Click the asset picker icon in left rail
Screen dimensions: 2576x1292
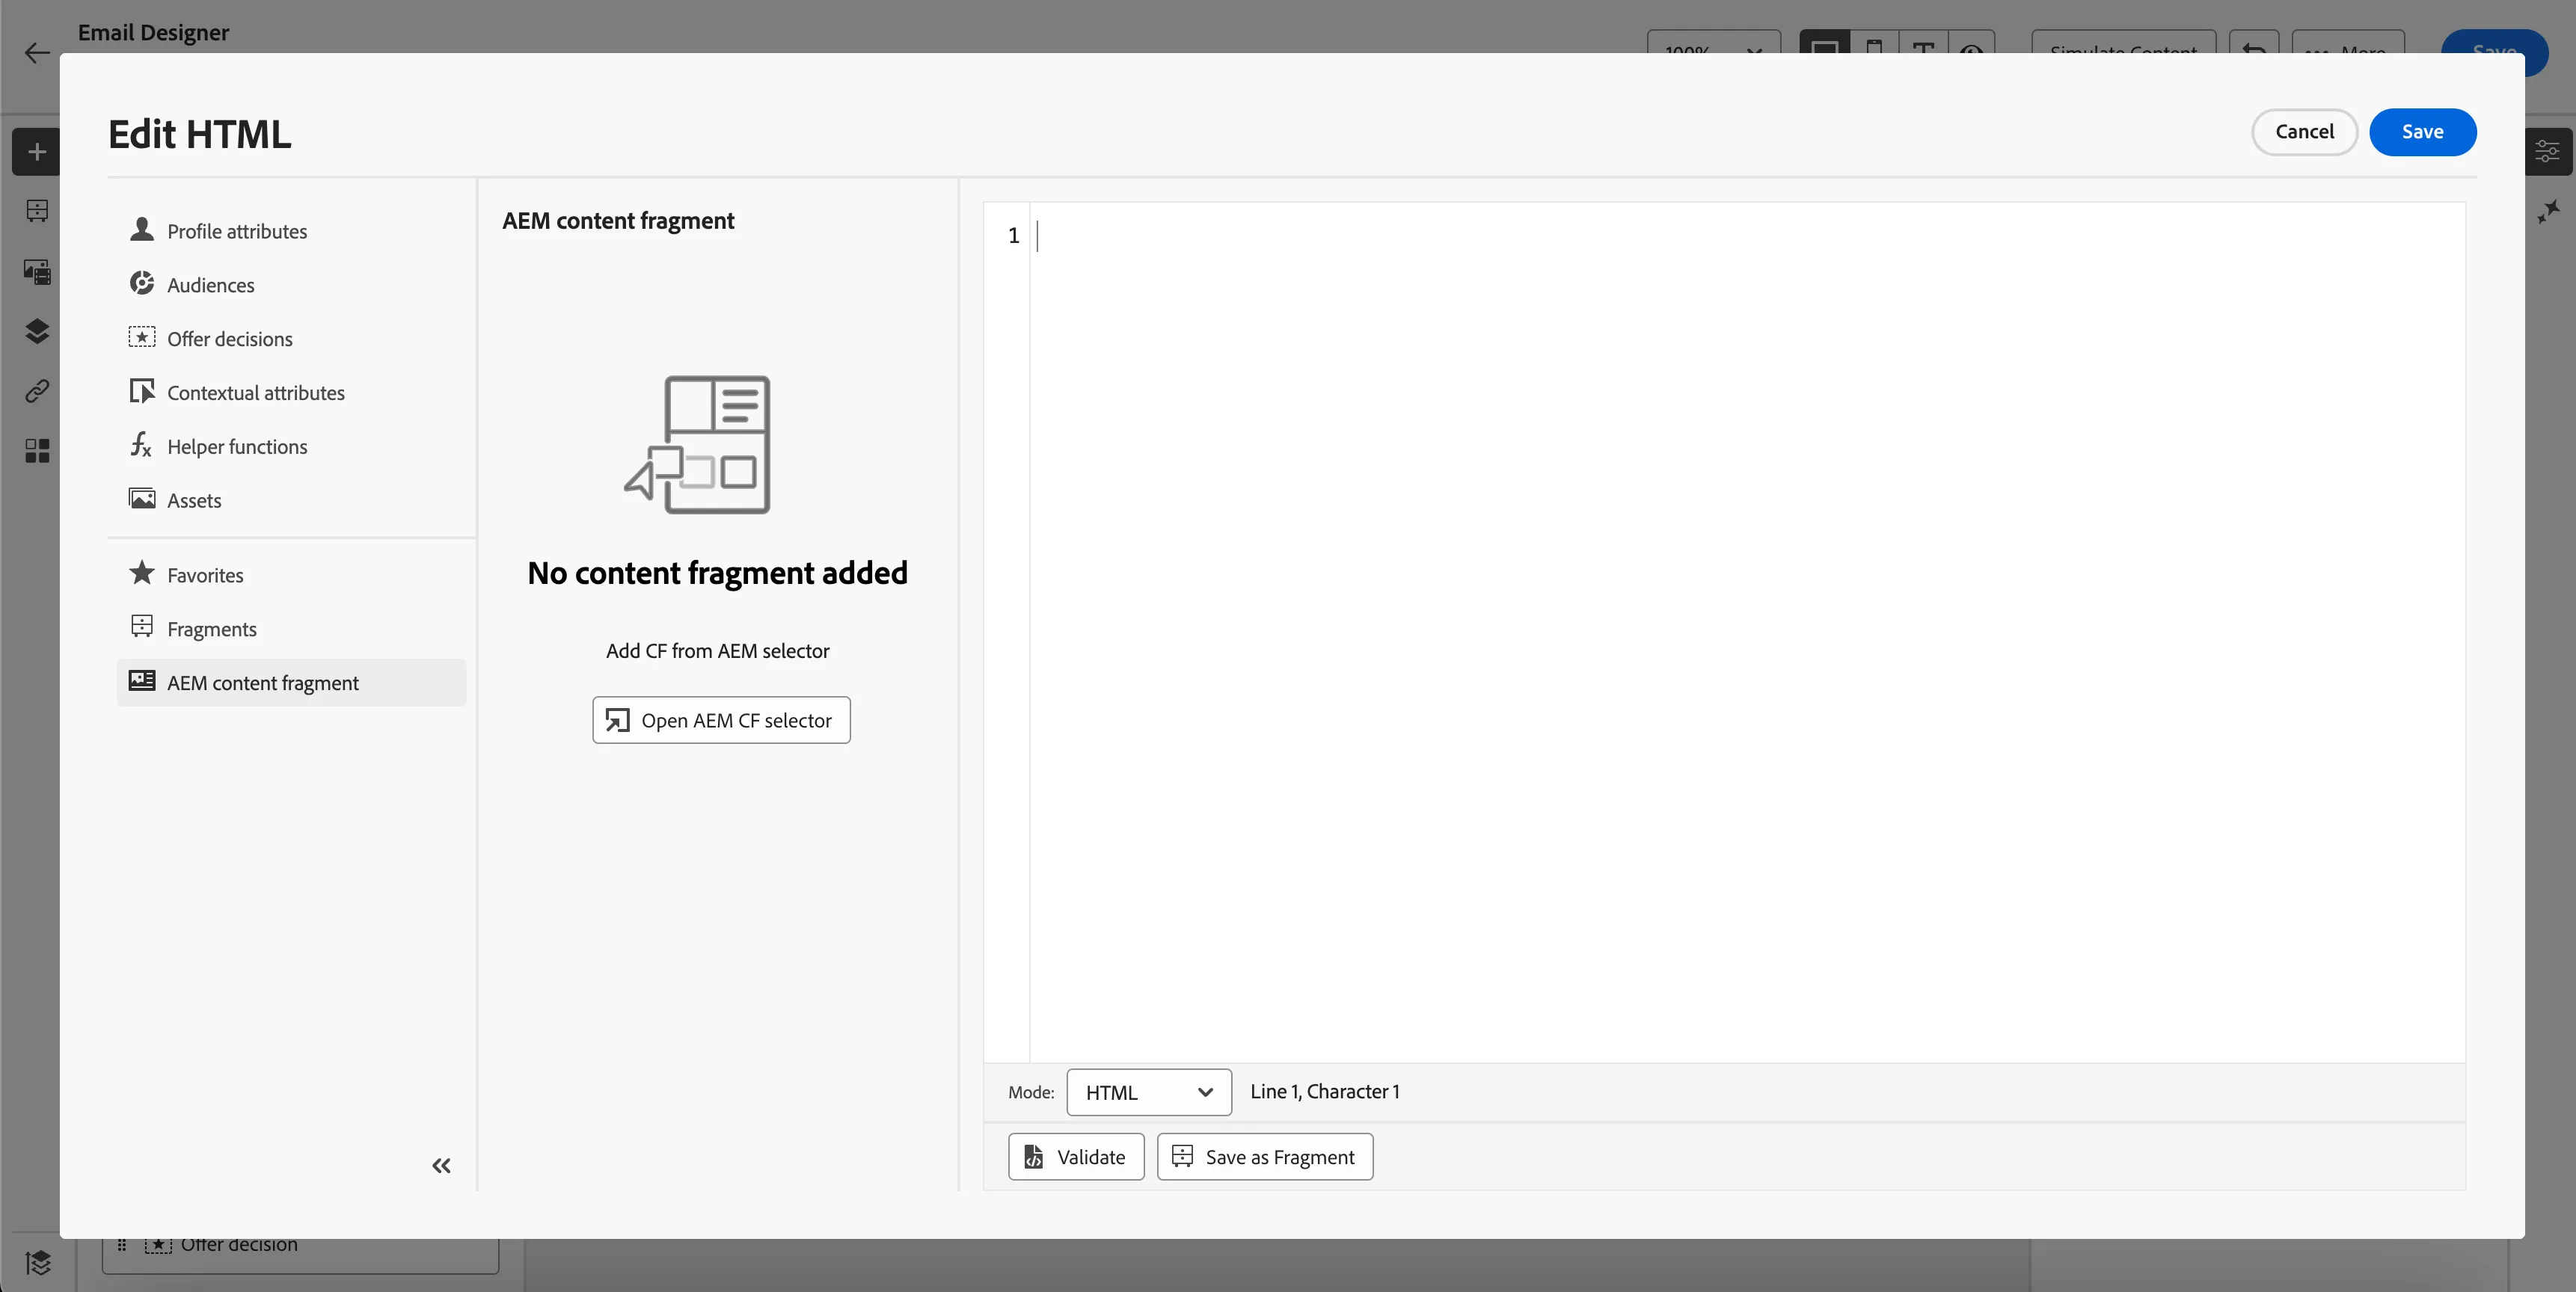point(37,271)
